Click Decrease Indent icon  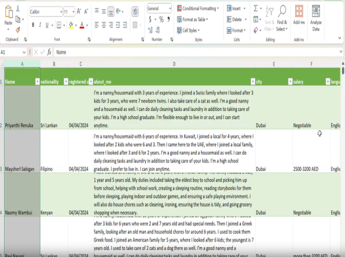pos(118,25)
